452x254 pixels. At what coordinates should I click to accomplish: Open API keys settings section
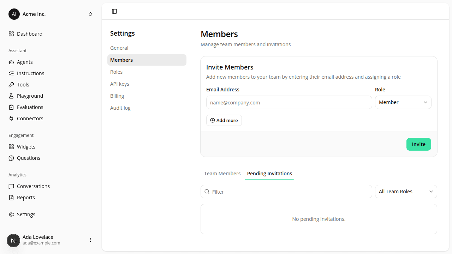[147, 84]
